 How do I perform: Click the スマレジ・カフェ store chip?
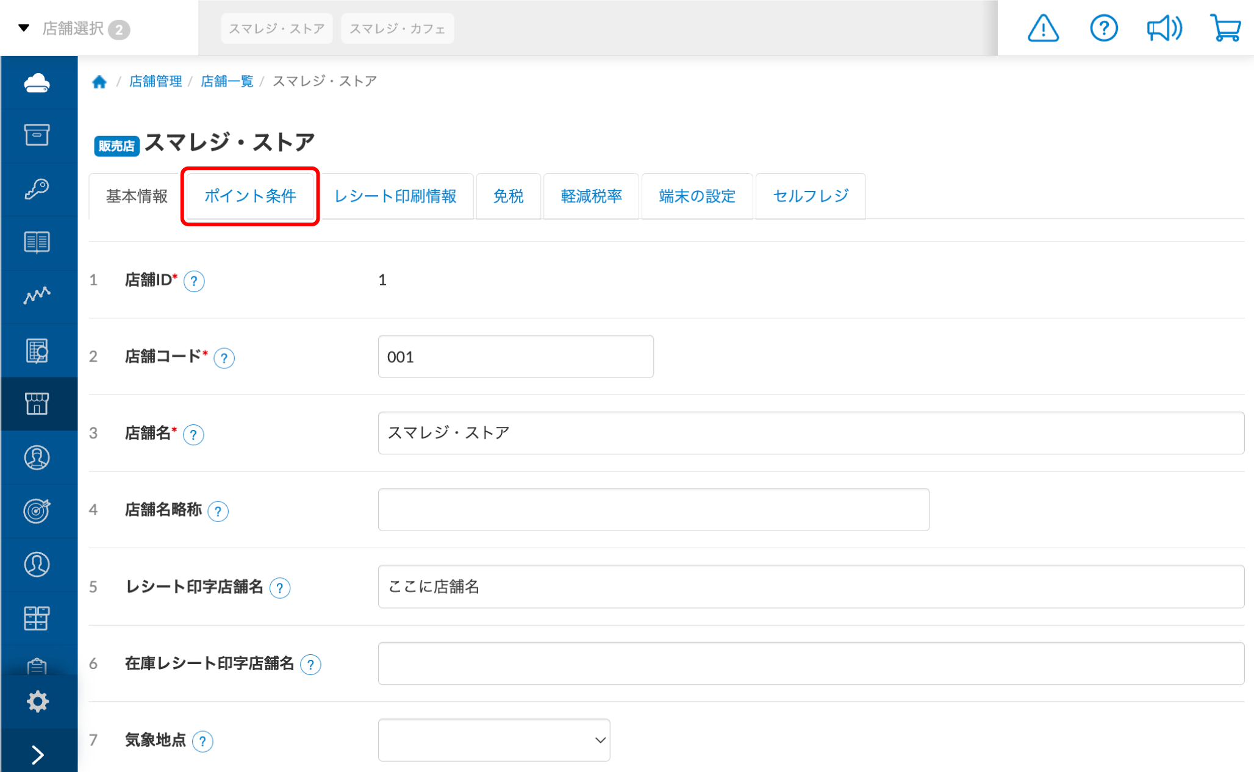[x=397, y=29]
